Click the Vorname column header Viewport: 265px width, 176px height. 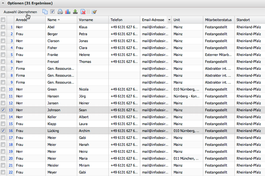pyautogui.click(x=86, y=20)
